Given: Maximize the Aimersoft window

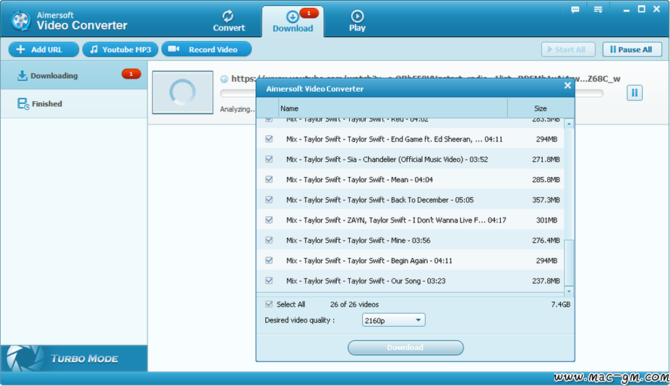Looking at the screenshot, I should (641, 9).
